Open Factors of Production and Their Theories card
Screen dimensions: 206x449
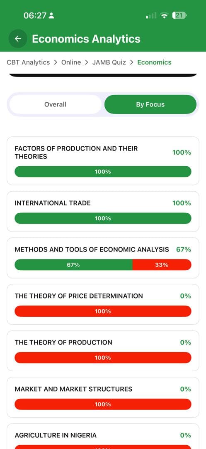[103, 161]
